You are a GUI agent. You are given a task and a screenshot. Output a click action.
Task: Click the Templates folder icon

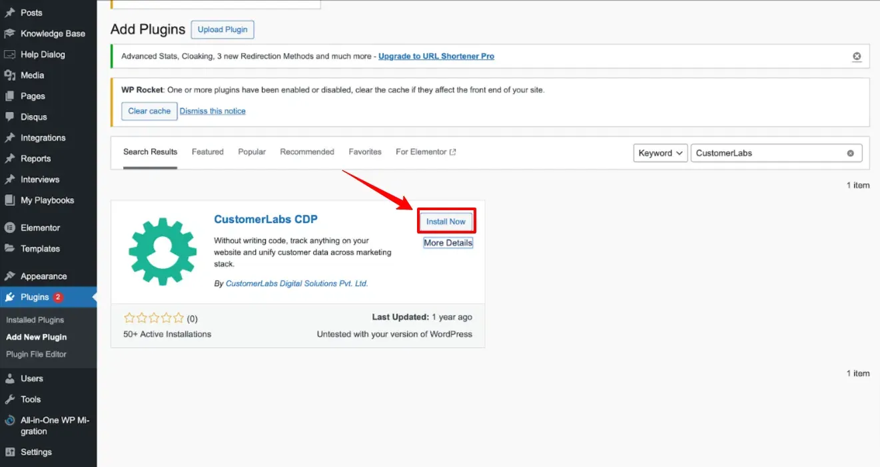(9, 248)
